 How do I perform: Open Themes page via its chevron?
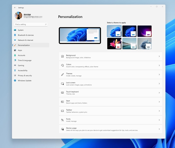coord(159,75)
